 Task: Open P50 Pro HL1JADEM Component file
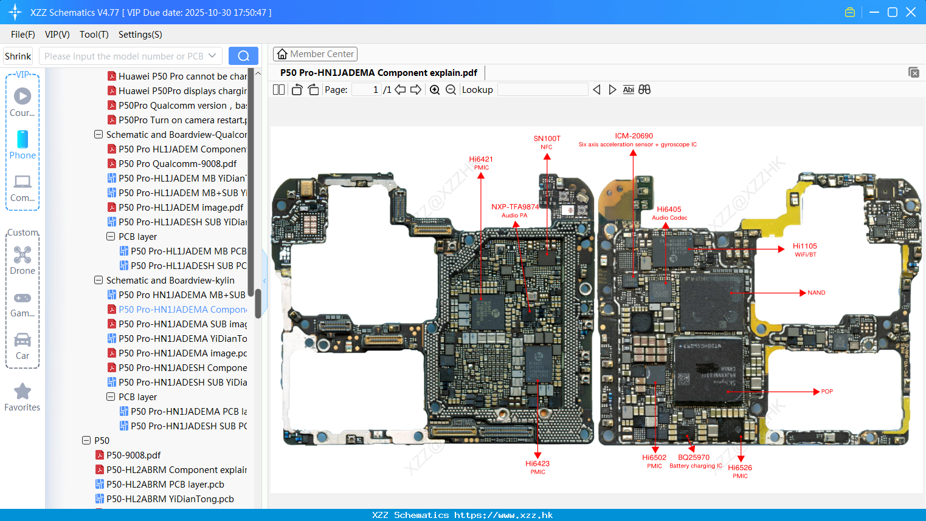click(177, 149)
